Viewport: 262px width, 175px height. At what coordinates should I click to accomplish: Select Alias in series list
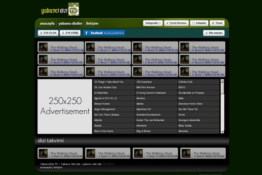[198, 98]
